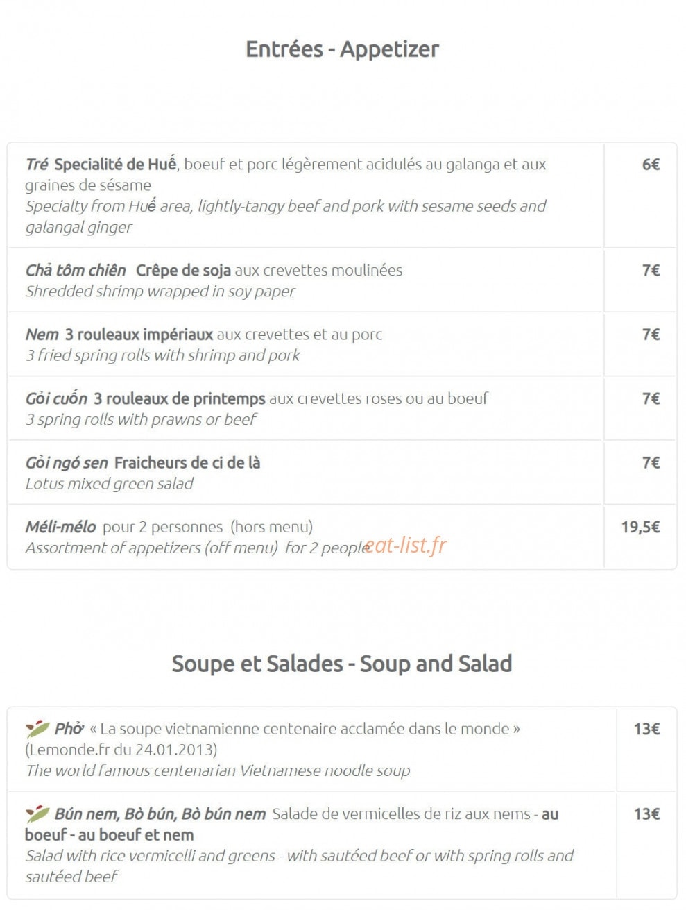This screenshot has height=910, width=686.
Task: Click the 13€ price of Bún nem
Action: pyautogui.click(x=646, y=814)
